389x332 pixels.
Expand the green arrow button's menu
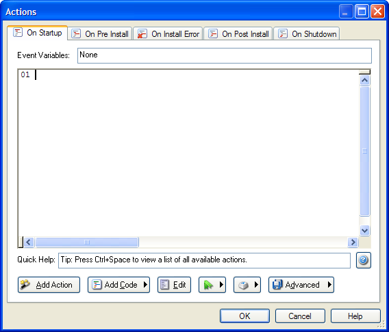click(221, 285)
